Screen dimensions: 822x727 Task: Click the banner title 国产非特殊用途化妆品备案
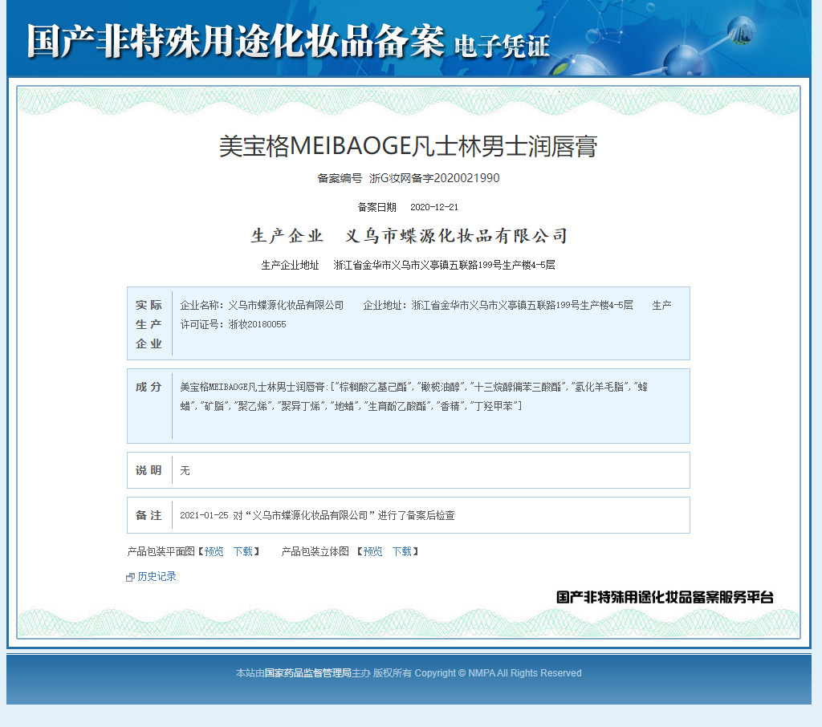coord(235,41)
